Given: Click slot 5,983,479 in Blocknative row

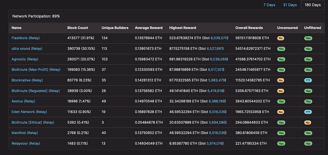Looking at the screenshot, I should click(217, 80).
